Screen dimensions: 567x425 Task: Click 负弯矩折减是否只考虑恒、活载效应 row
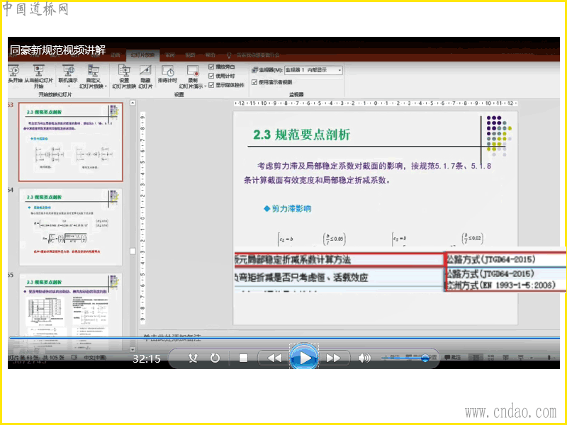(x=339, y=277)
